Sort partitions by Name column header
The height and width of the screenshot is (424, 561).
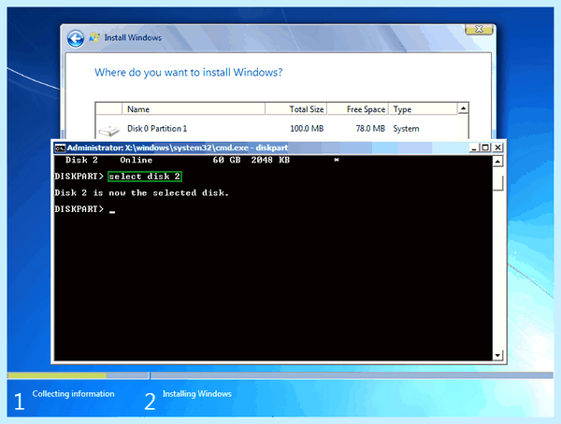point(194,109)
